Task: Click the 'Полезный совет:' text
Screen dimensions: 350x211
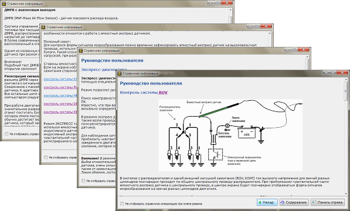Action: point(57,42)
